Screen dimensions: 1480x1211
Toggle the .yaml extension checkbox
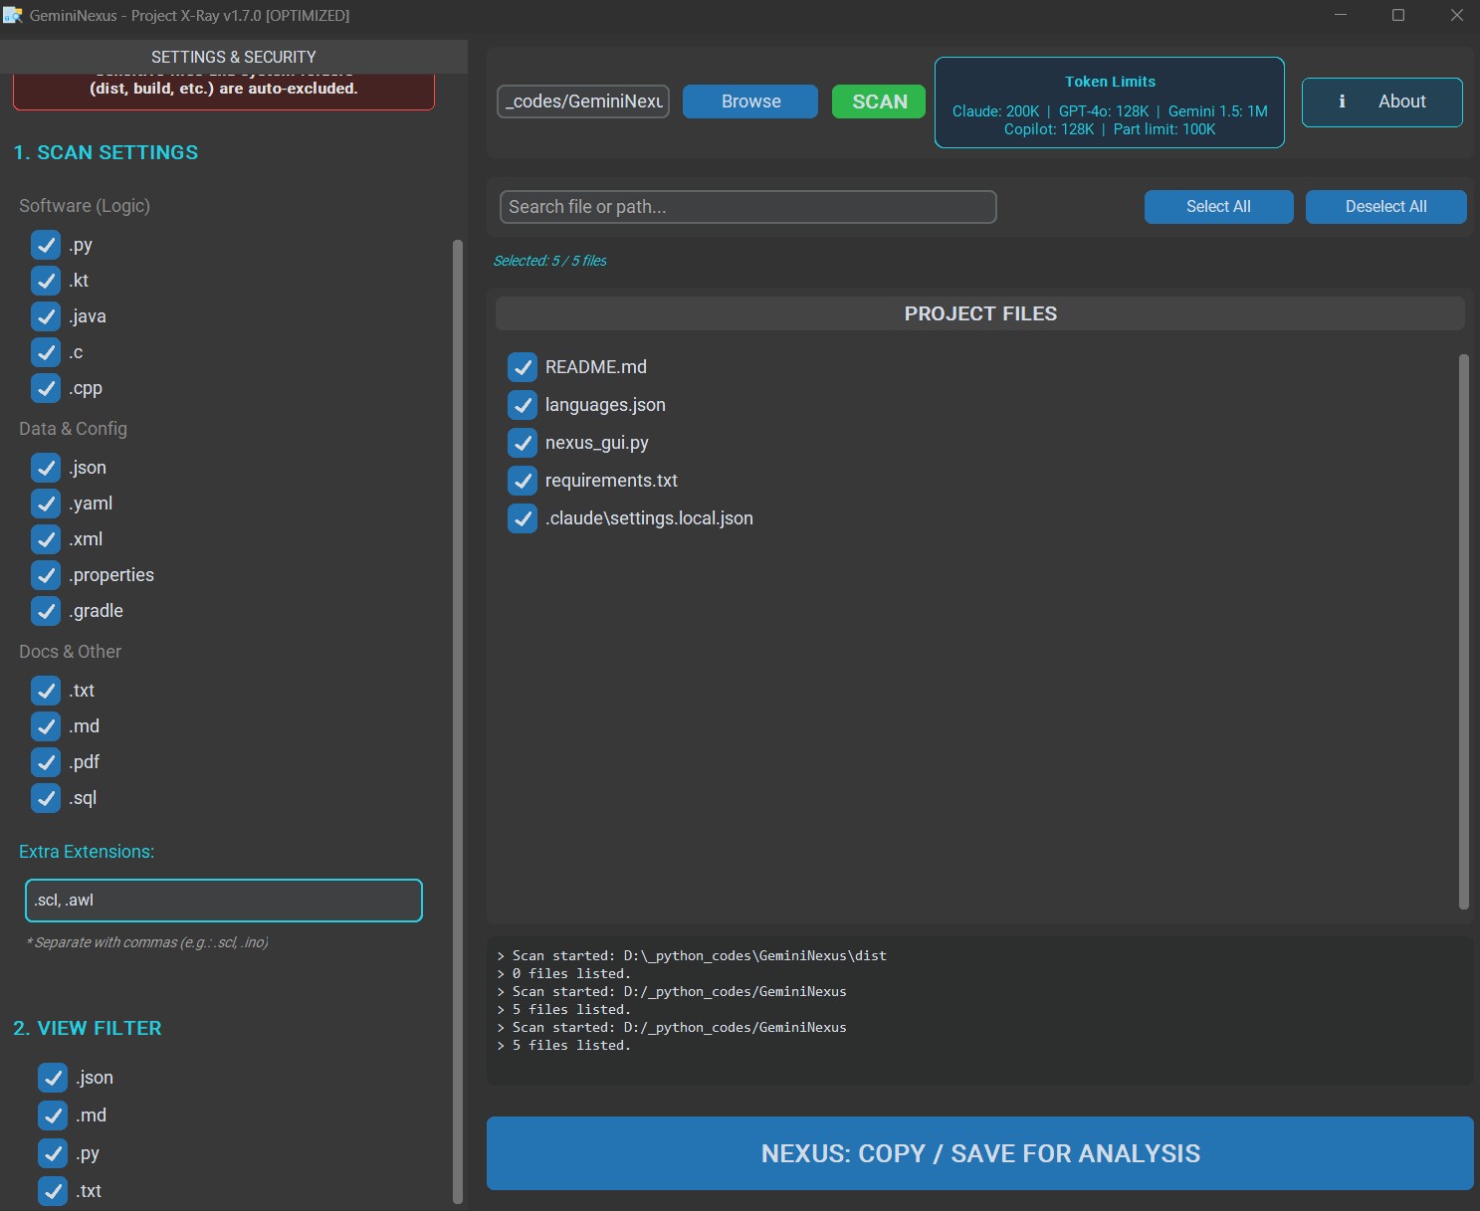click(46, 504)
